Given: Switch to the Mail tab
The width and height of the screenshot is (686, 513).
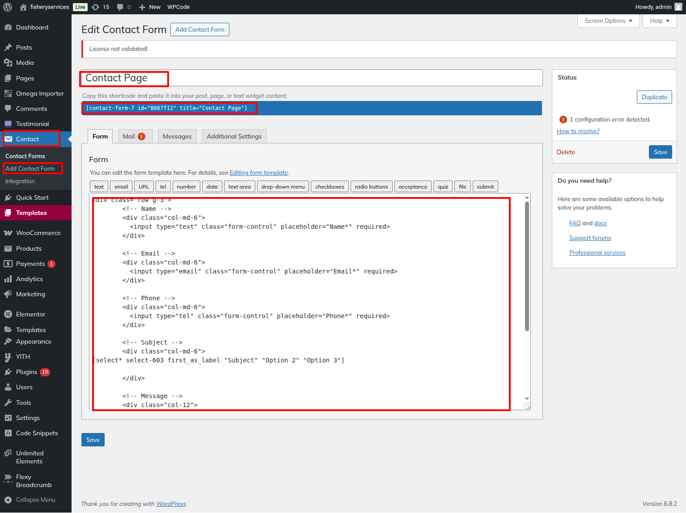Looking at the screenshot, I should pyautogui.click(x=134, y=136).
